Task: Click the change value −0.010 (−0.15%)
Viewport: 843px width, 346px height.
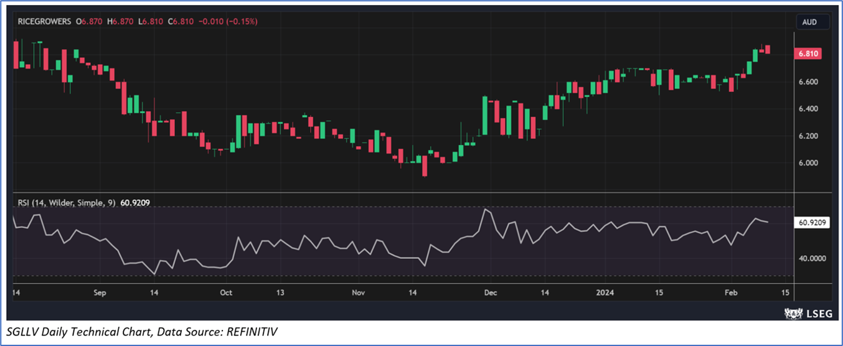Action: point(227,22)
